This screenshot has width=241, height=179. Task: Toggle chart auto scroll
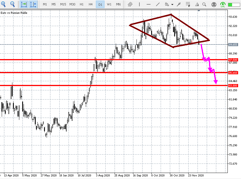point(33,4)
